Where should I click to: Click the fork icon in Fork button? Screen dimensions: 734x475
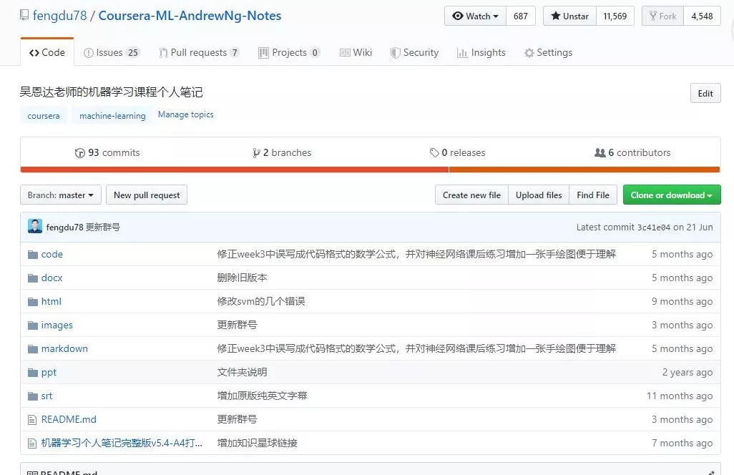pyautogui.click(x=653, y=16)
